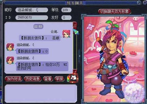
Task: Click 举报 to report player
Action: coord(59,79)
